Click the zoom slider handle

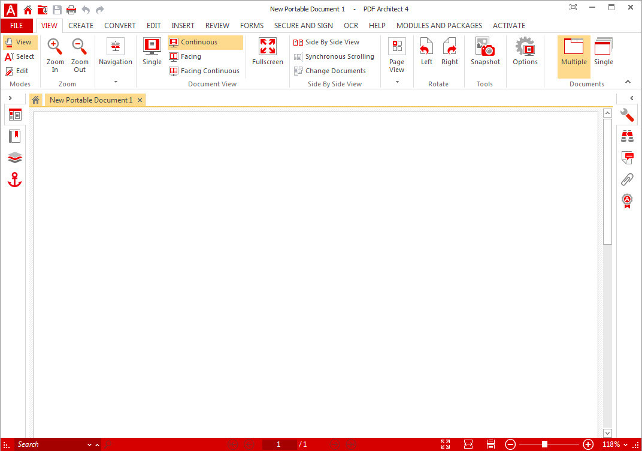point(544,444)
